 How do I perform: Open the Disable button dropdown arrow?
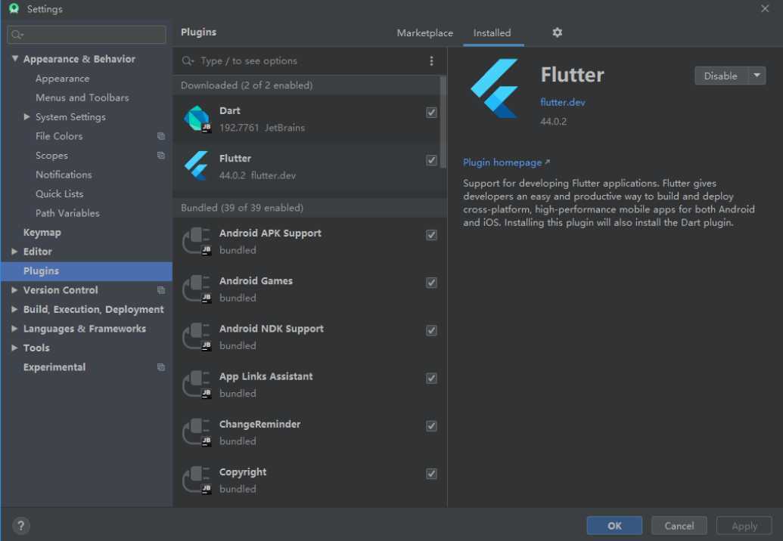[757, 76]
